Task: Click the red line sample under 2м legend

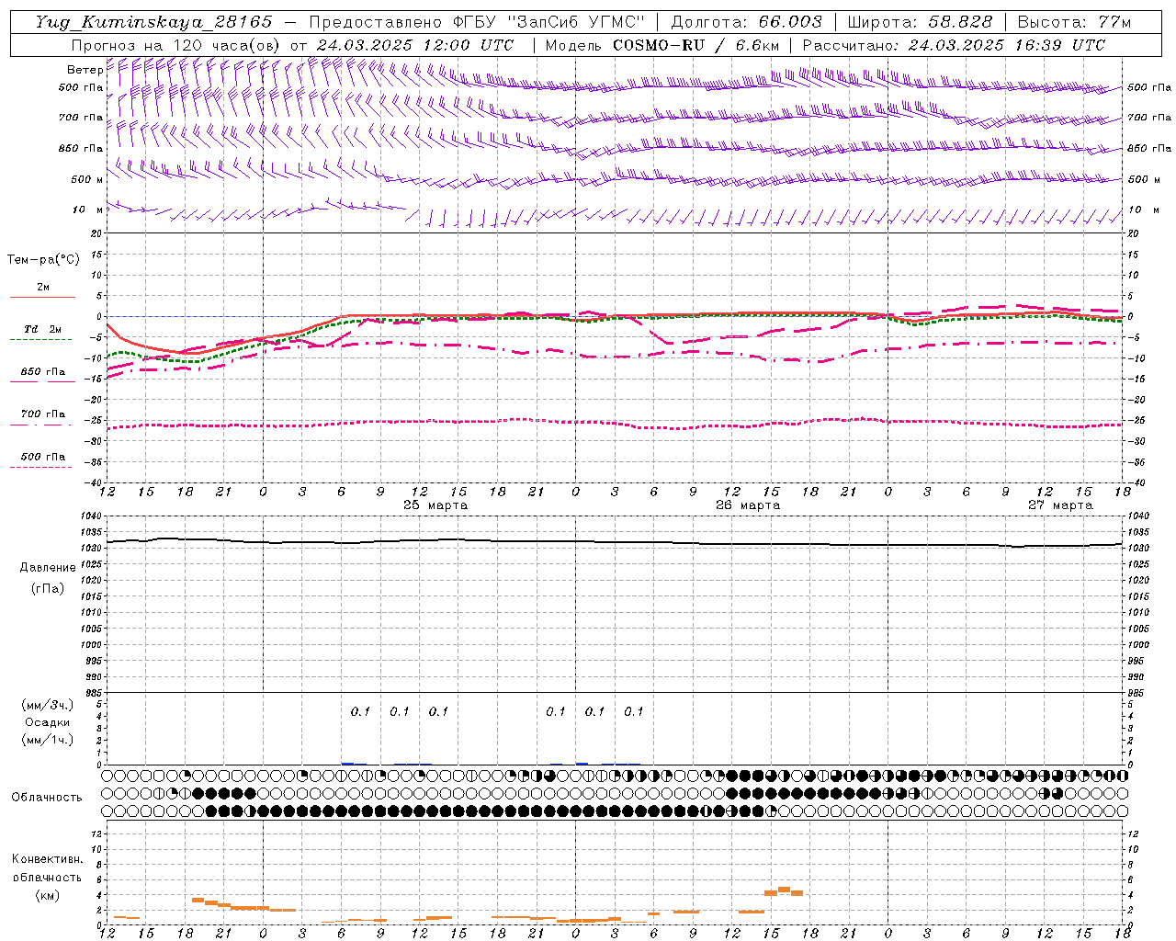Action: pyautogui.click(x=42, y=298)
